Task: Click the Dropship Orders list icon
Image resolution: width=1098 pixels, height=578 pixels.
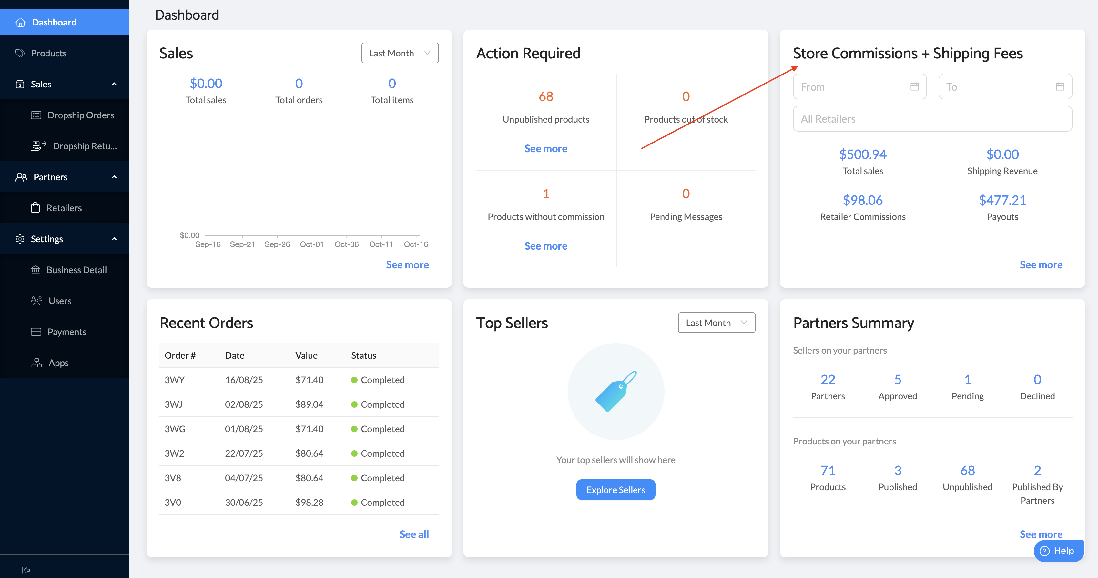Action: point(36,115)
